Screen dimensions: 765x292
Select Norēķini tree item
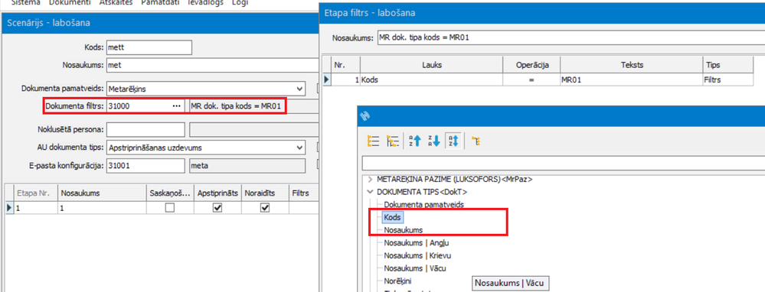(x=398, y=281)
